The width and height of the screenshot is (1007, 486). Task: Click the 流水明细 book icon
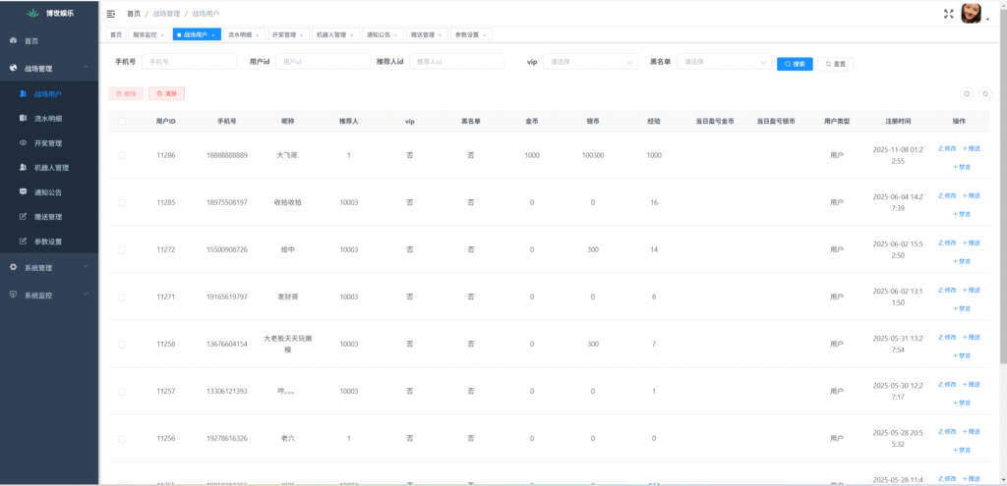click(24, 118)
